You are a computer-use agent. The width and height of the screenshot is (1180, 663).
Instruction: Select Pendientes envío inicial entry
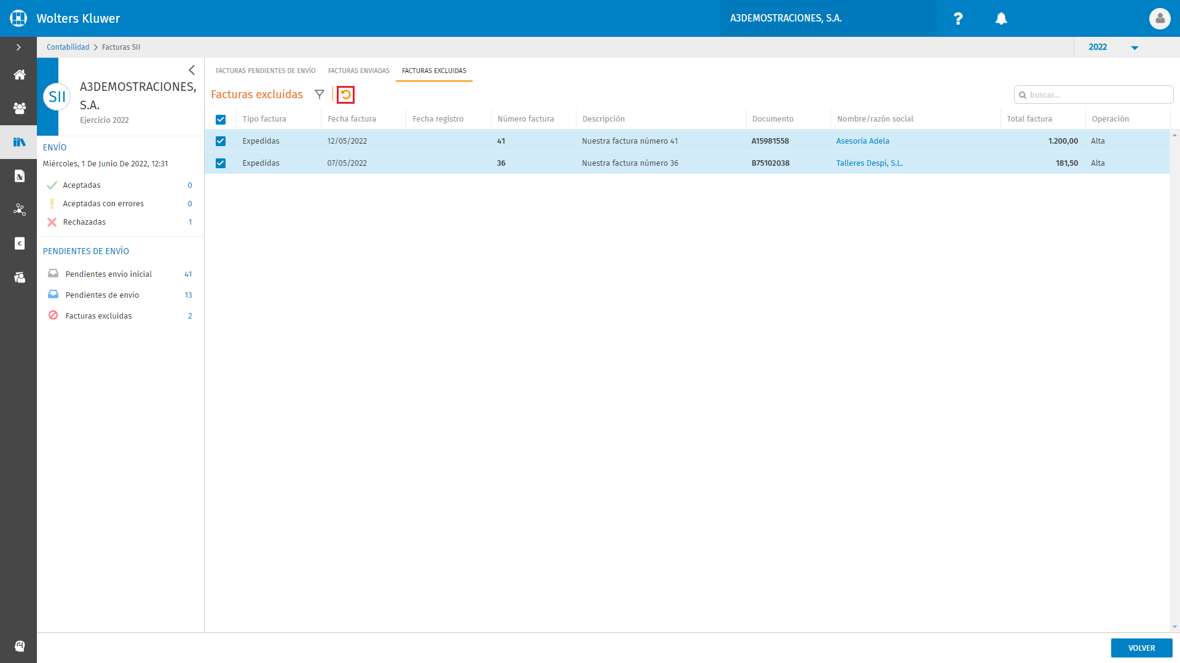pos(120,274)
